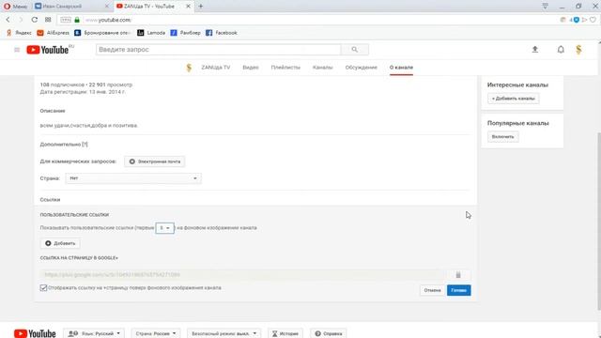Click the Включить popular channels button

503,137
